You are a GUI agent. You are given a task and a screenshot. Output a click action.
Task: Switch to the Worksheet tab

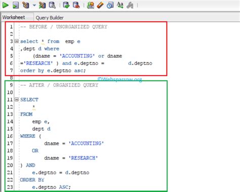click(14, 17)
